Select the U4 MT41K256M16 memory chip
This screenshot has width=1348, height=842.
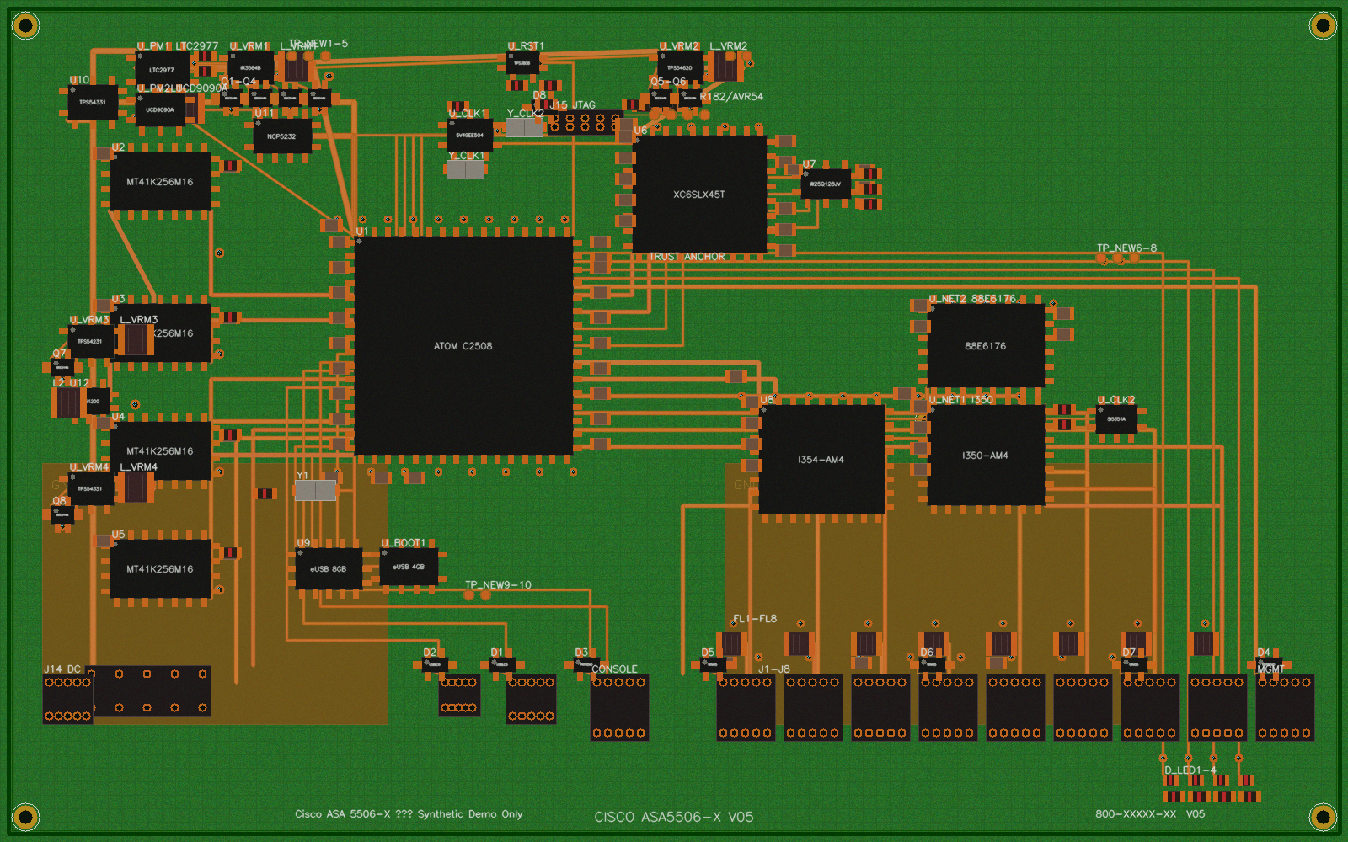(x=160, y=450)
